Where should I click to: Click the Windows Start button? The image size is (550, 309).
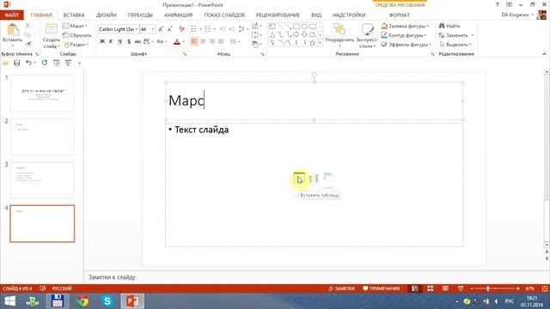[9, 301]
